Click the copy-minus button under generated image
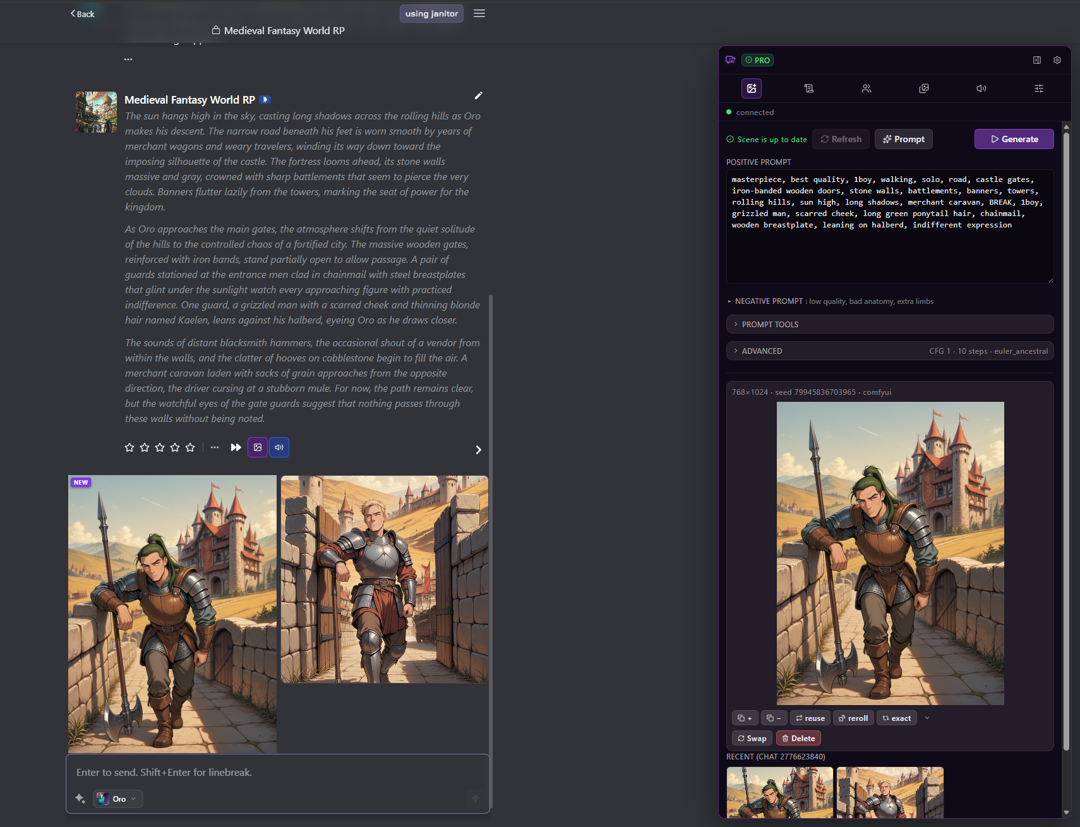1080x827 pixels. point(774,718)
